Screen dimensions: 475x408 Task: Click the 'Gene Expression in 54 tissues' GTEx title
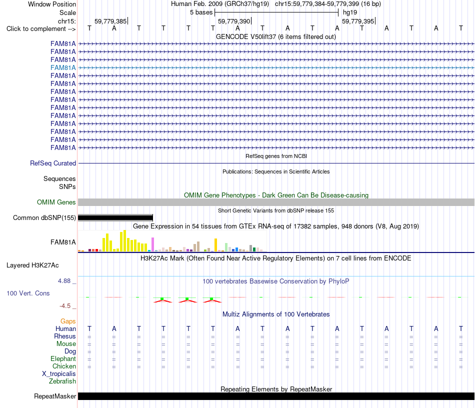pyautogui.click(x=275, y=226)
